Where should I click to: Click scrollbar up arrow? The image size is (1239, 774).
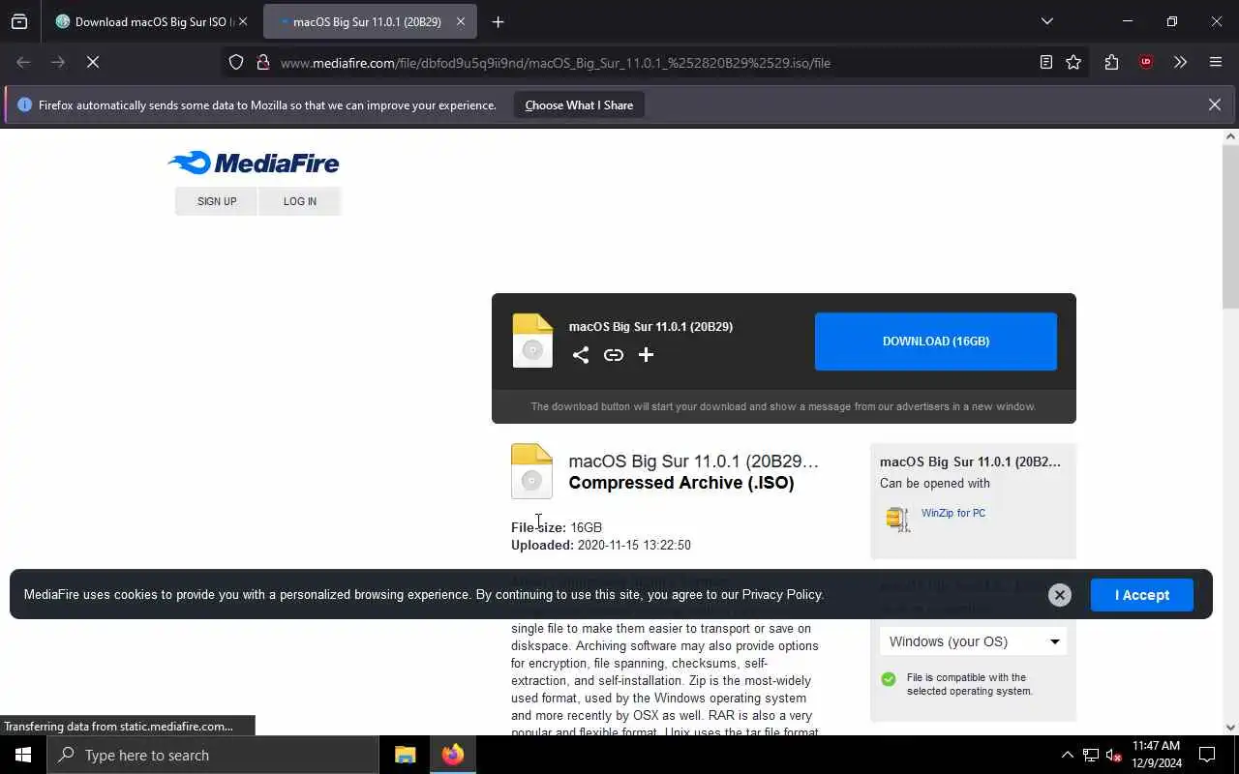1230,136
